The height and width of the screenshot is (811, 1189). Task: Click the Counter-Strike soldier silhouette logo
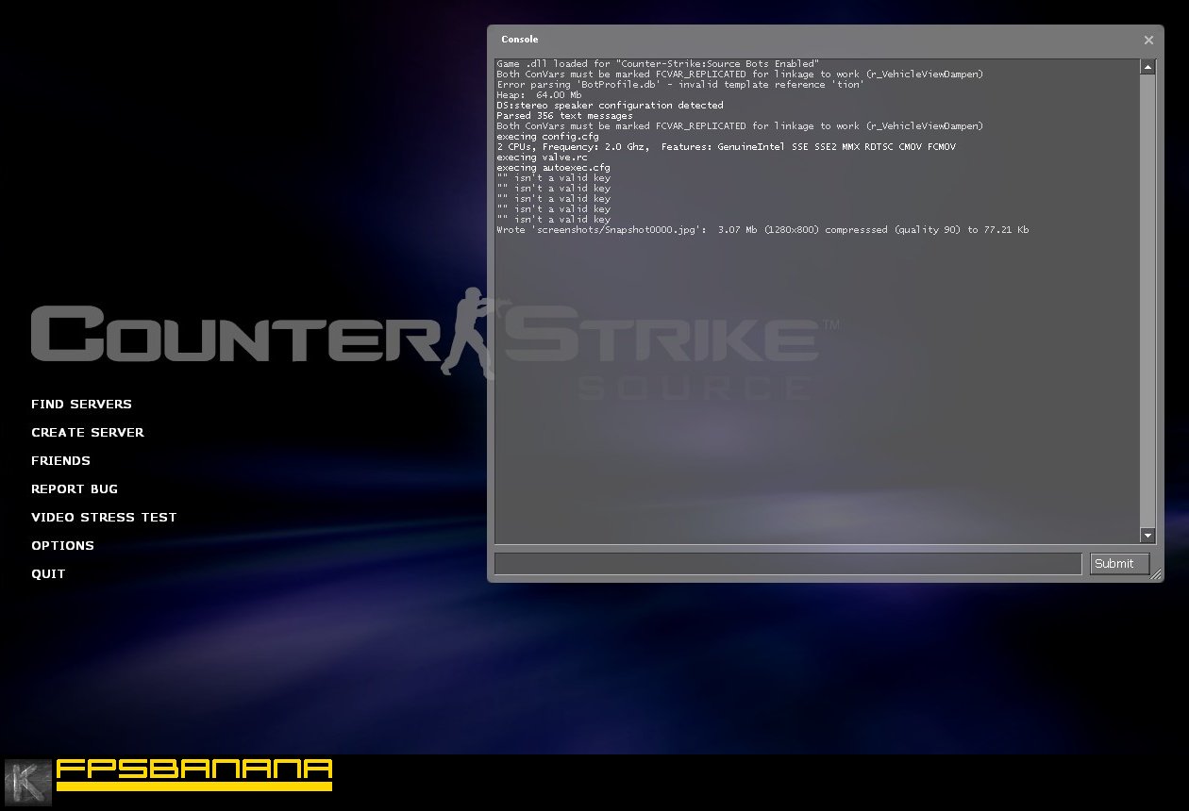coord(475,332)
